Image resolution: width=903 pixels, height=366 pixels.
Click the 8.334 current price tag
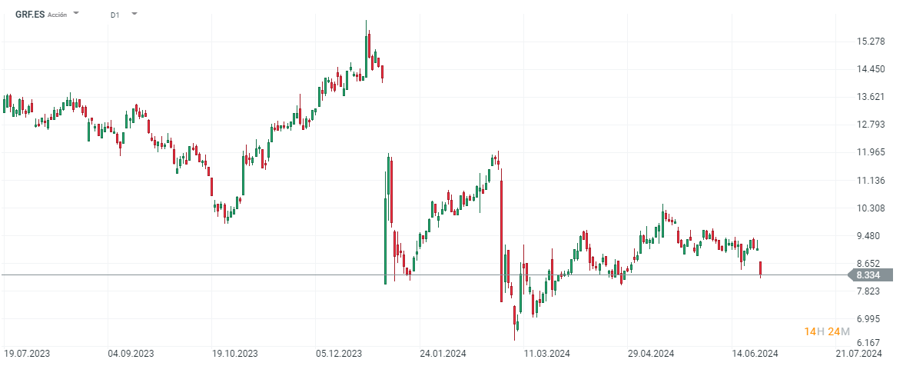[868, 274]
